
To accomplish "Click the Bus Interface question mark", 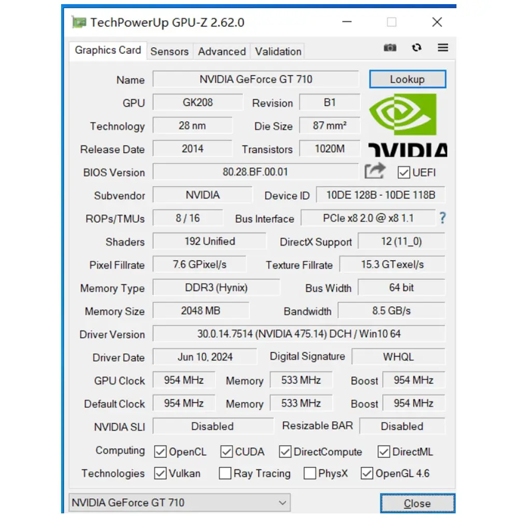I will (443, 218).
